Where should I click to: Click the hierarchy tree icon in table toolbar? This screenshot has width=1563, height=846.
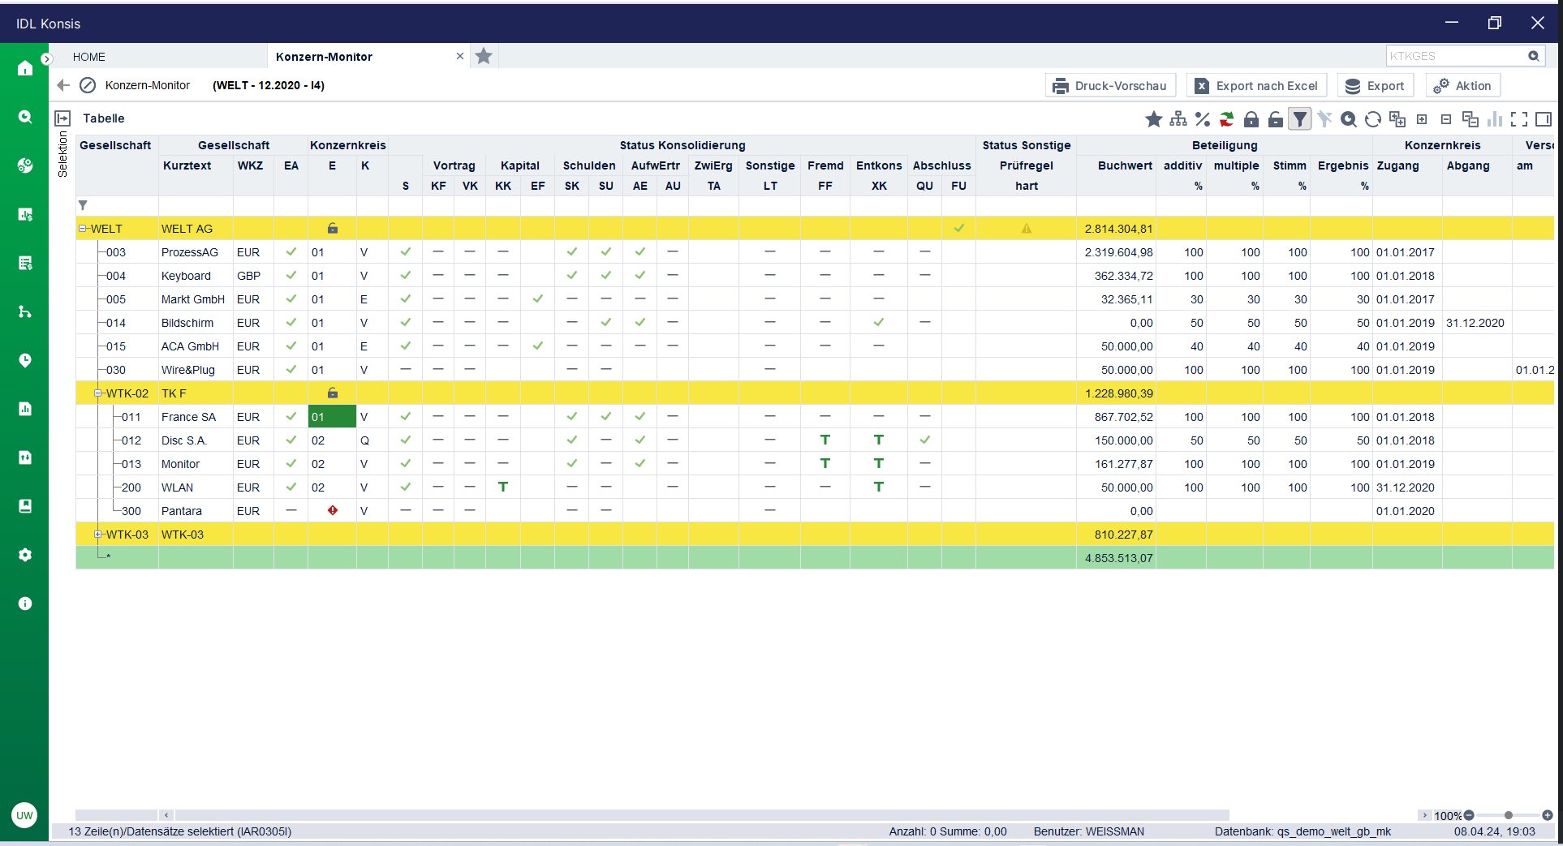[1178, 119]
